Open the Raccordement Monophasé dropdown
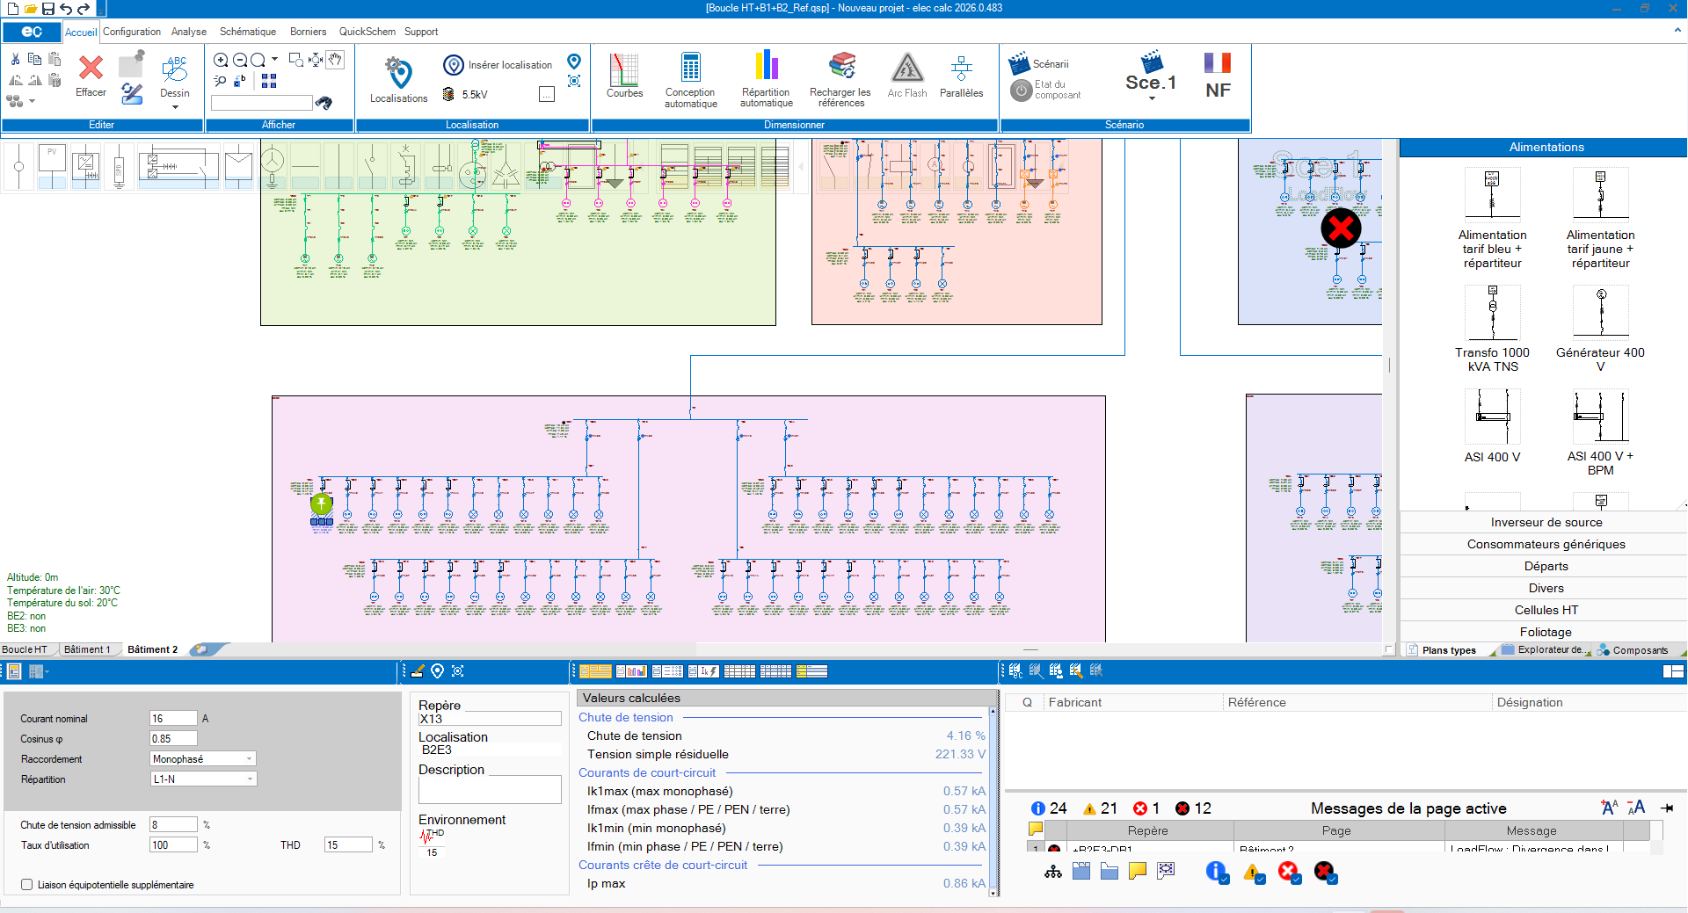This screenshot has height=913, width=1688. tap(203, 759)
